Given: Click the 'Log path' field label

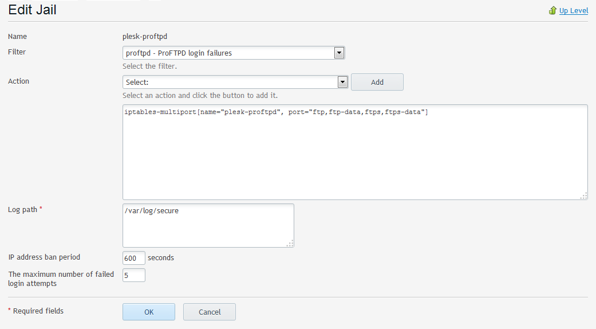Looking at the screenshot, I should [23, 209].
